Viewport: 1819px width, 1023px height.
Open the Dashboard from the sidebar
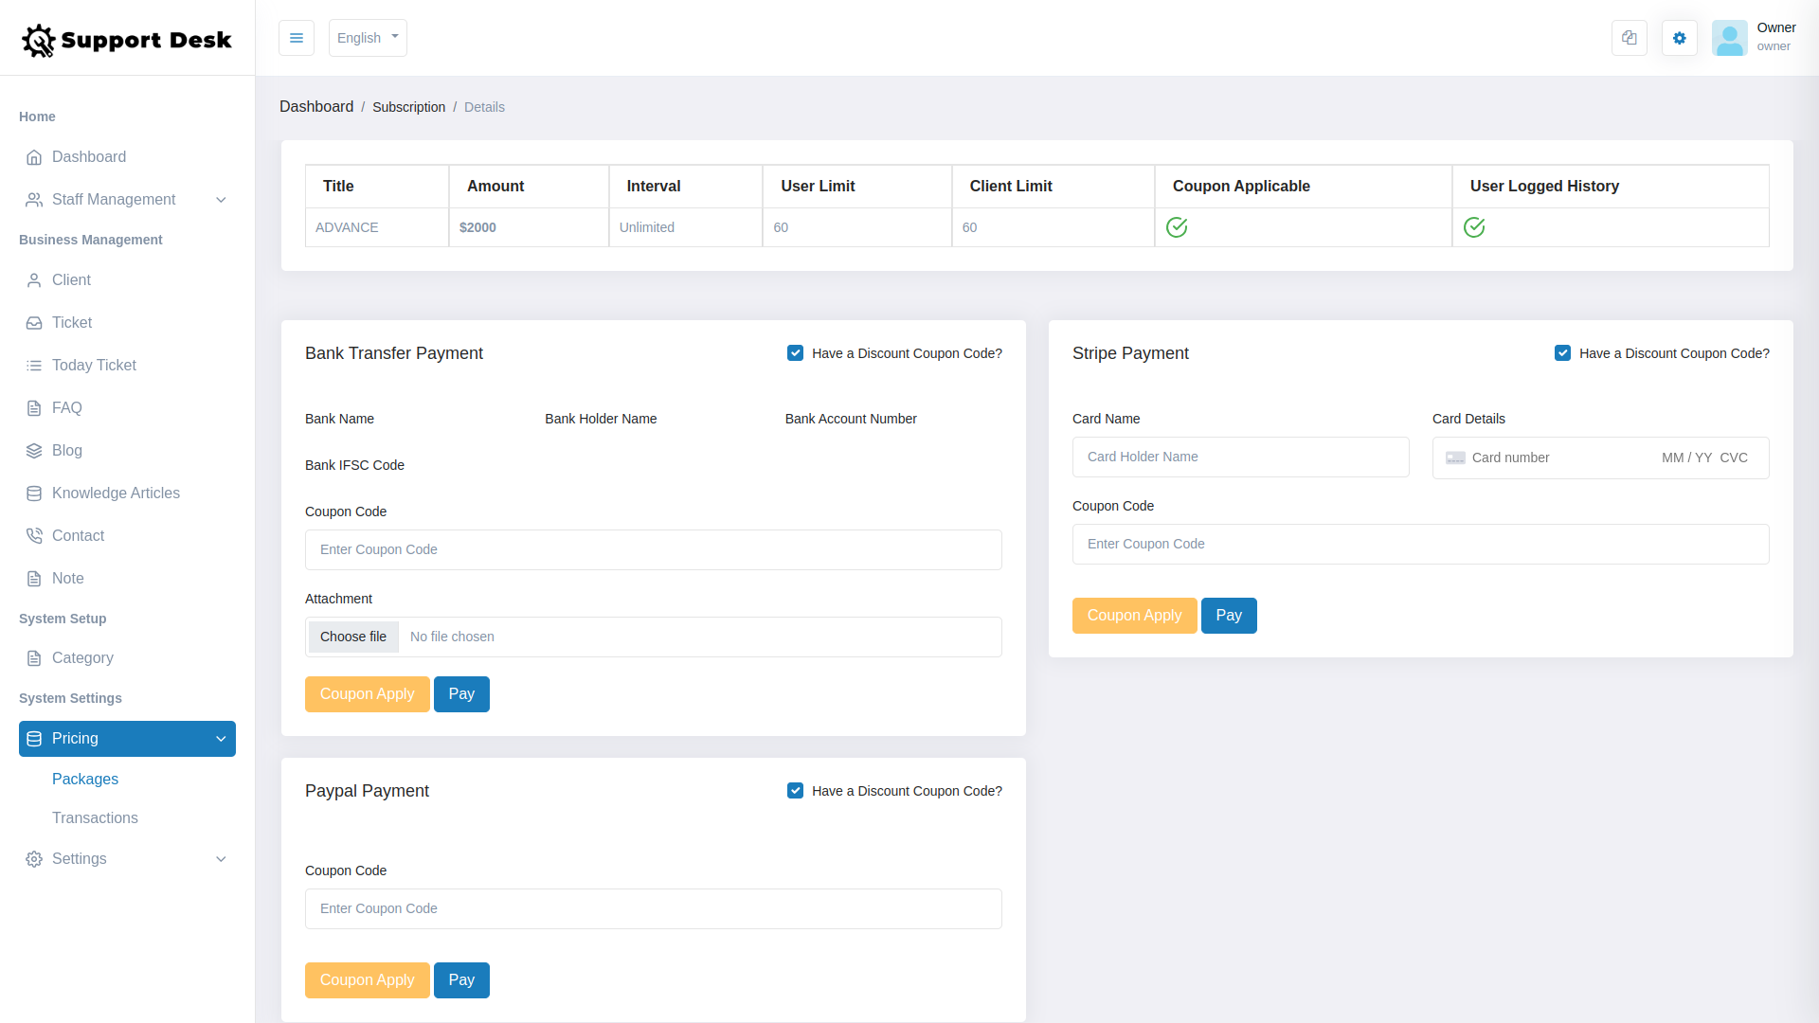pyautogui.click(x=89, y=156)
